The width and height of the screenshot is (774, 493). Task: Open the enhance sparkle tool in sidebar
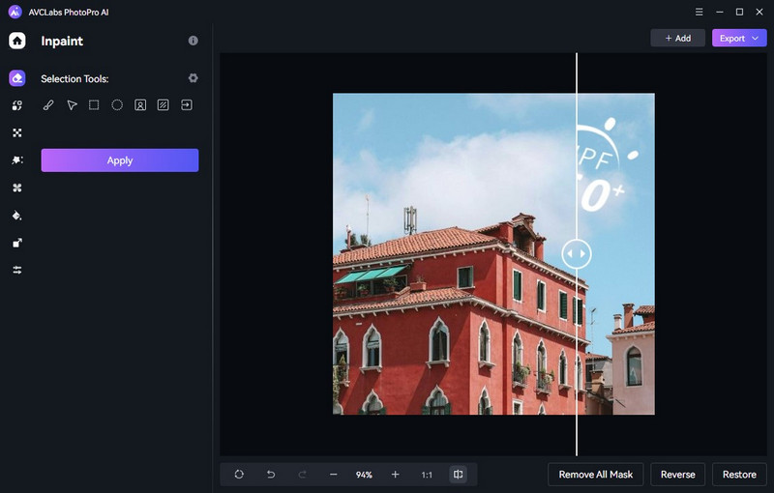[17, 160]
